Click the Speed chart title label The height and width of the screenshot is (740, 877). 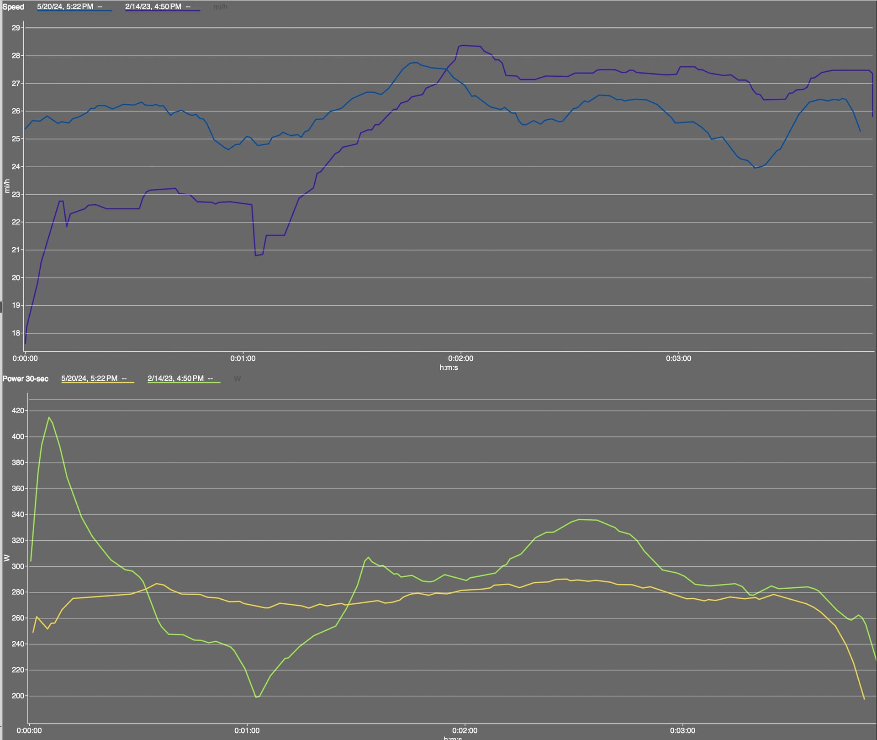point(13,7)
